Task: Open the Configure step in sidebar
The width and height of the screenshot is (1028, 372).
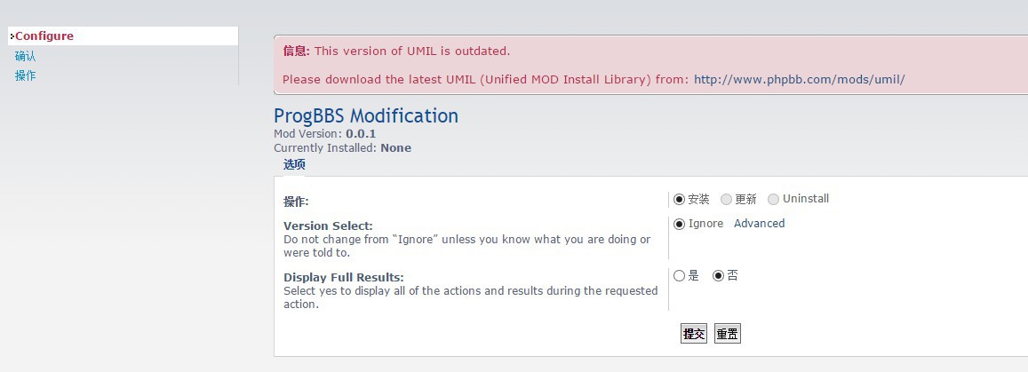Action: click(x=44, y=36)
